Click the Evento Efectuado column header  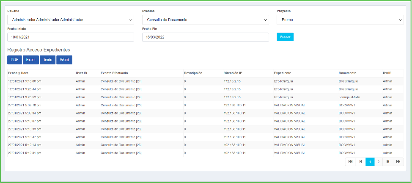click(114, 73)
